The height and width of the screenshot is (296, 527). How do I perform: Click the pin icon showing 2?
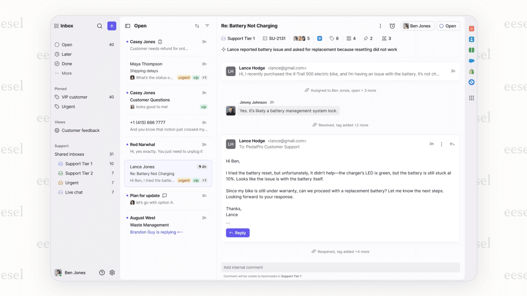click(368, 39)
